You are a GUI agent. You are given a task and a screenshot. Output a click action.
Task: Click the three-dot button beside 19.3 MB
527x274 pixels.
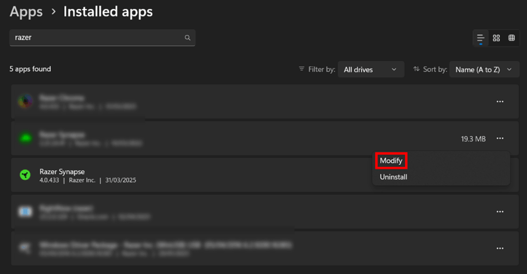(500, 138)
